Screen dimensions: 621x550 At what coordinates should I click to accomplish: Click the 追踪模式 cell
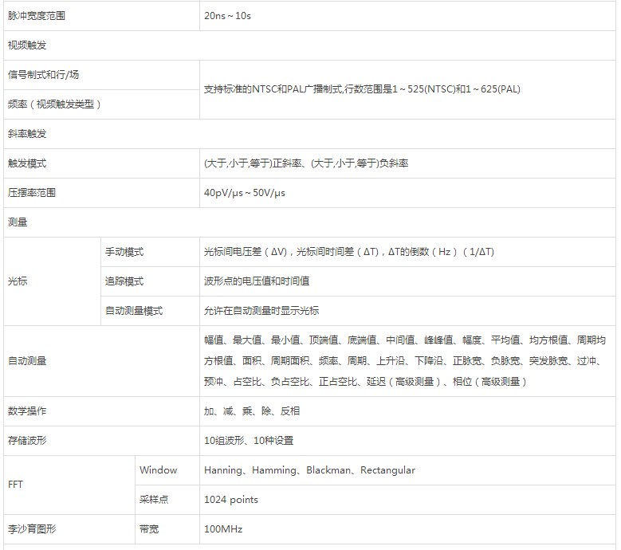[124, 281]
